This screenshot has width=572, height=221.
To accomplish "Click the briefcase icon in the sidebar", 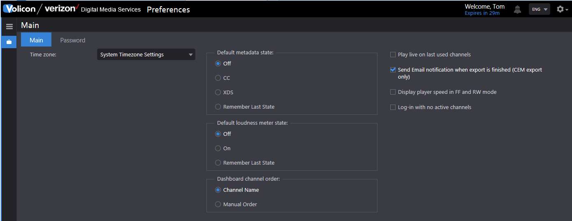I will [x=9, y=42].
